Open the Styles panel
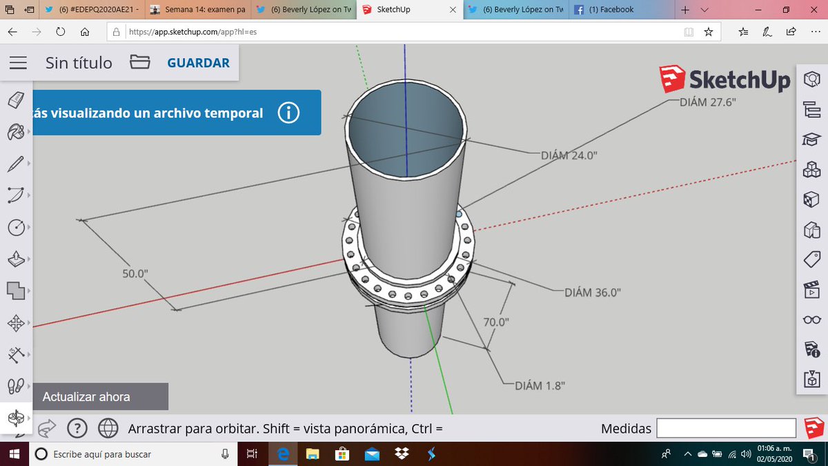 click(812, 230)
